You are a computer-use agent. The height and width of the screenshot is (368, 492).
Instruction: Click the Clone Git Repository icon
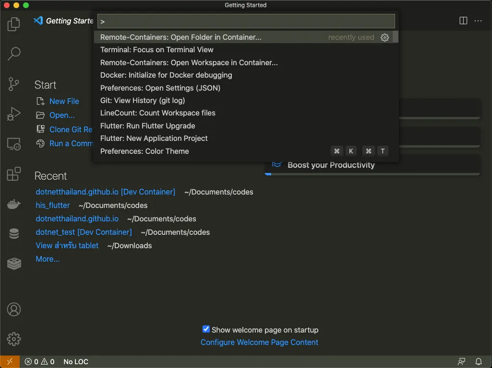tap(40, 129)
